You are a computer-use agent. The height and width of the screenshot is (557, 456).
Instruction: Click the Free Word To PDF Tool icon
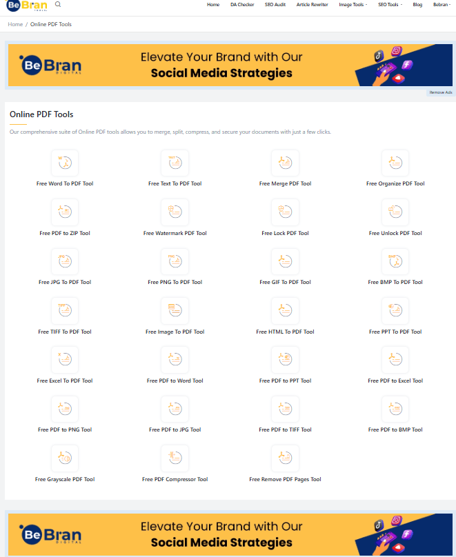click(65, 163)
